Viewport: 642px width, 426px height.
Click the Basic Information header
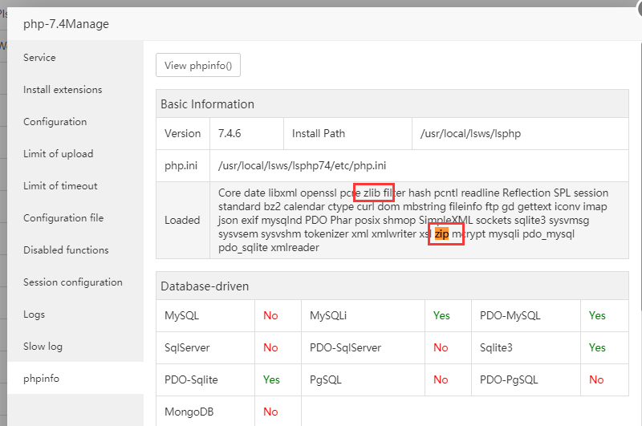click(x=207, y=104)
